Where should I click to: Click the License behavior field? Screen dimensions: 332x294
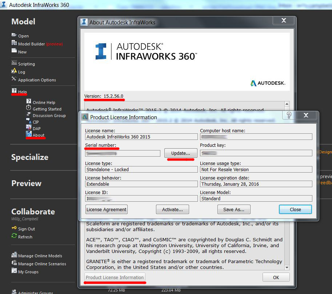point(141,184)
